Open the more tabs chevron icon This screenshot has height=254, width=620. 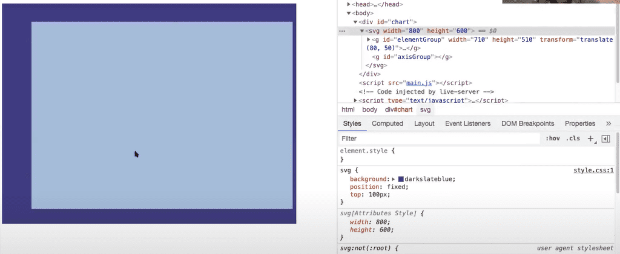click(608, 123)
